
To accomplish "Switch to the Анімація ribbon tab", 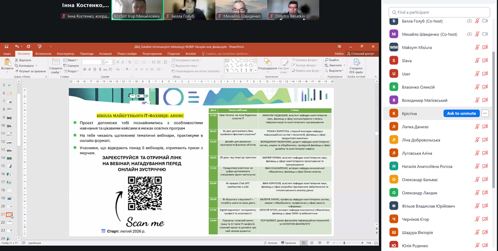I will [105, 53].
